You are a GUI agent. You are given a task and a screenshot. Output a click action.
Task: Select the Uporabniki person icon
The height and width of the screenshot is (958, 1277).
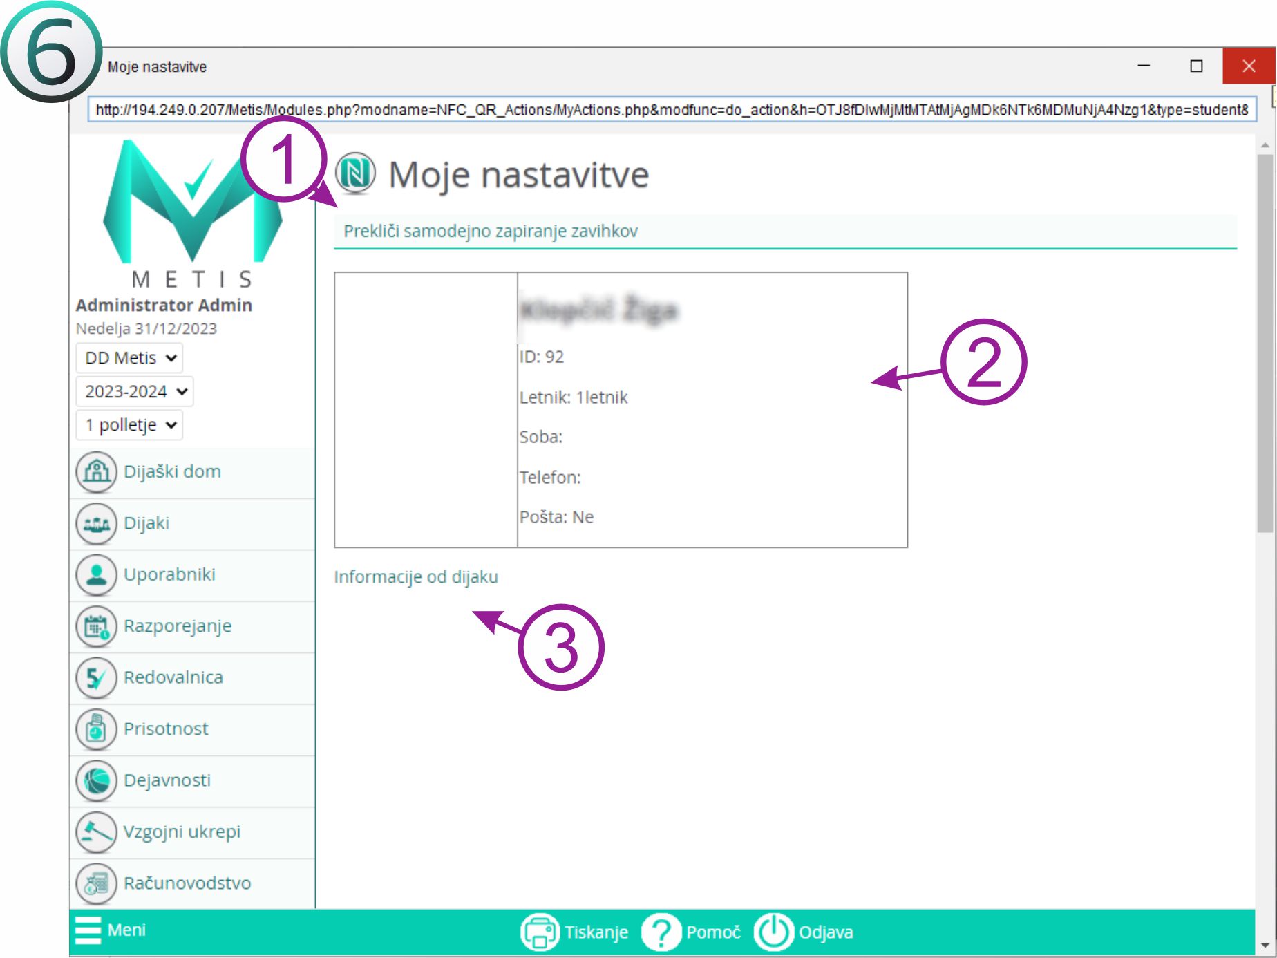click(x=96, y=575)
